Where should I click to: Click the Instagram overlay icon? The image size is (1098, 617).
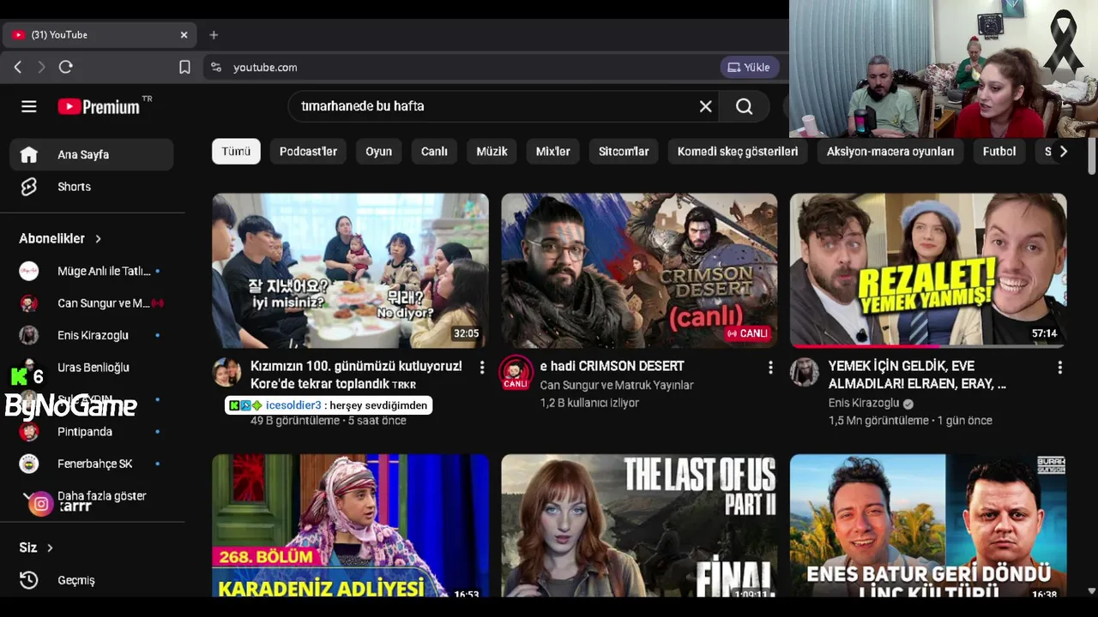pos(40,505)
